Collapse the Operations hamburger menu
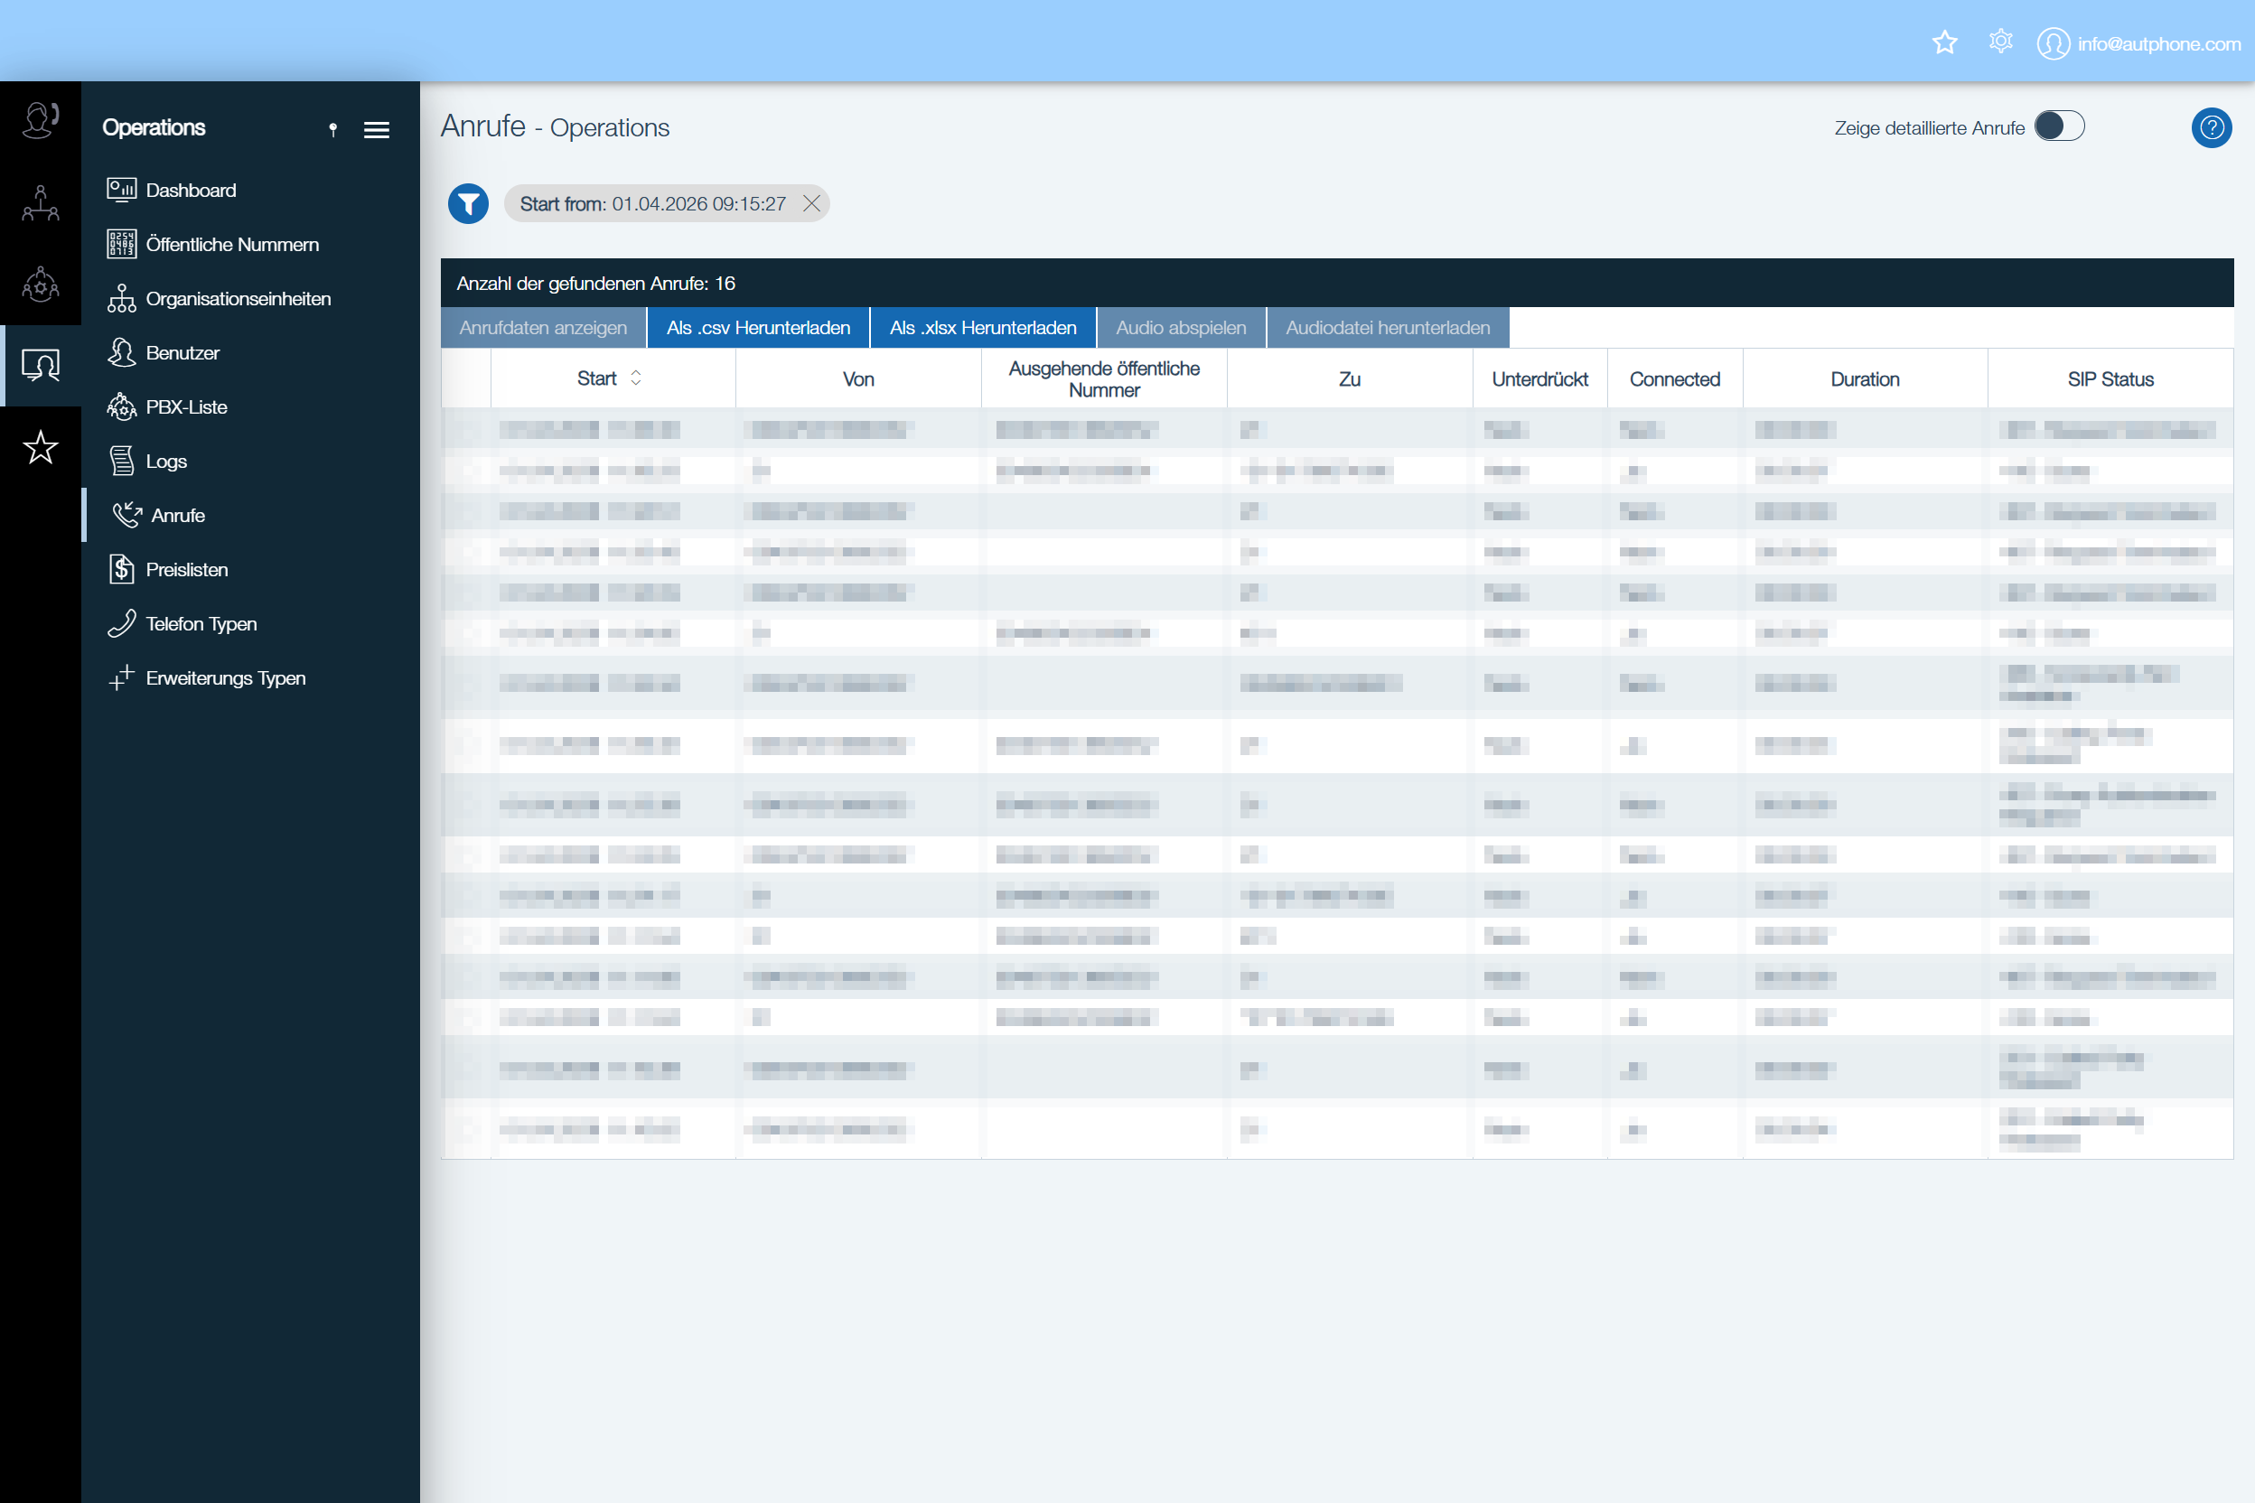Screen dimensions: 2255x1503 coord(377,129)
